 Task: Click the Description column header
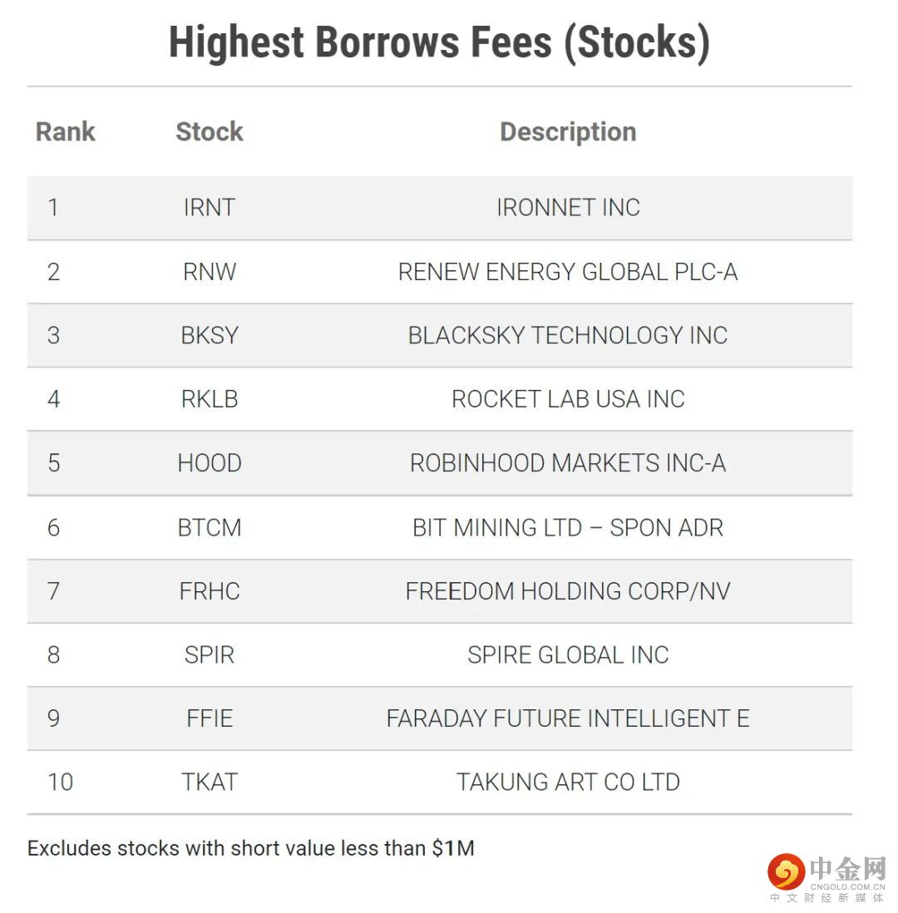(x=568, y=131)
